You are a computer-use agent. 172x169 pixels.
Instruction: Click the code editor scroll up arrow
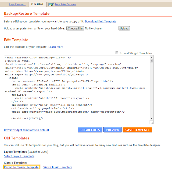(151, 57)
